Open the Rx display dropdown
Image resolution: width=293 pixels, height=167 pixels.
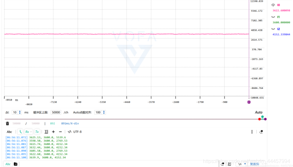coord(29,132)
